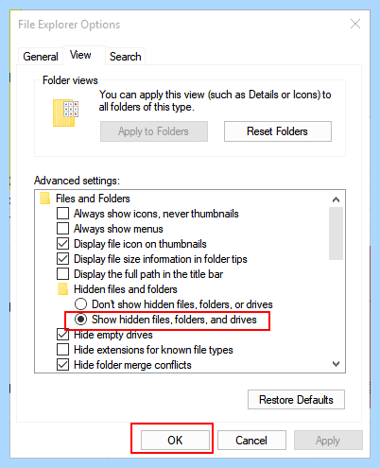This screenshot has height=468, width=380.
Task: Click the Advanced settings scrollbar thumb
Action: pyautogui.click(x=336, y=234)
